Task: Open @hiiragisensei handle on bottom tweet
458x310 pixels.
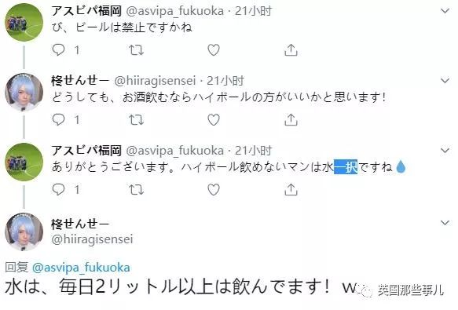Action: pyautogui.click(x=92, y=239)
